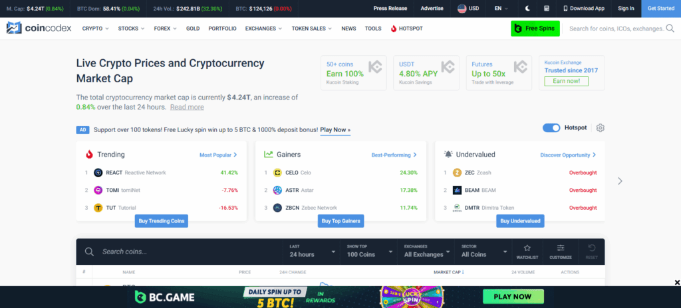Turn off the Hotspot switch

551,127
